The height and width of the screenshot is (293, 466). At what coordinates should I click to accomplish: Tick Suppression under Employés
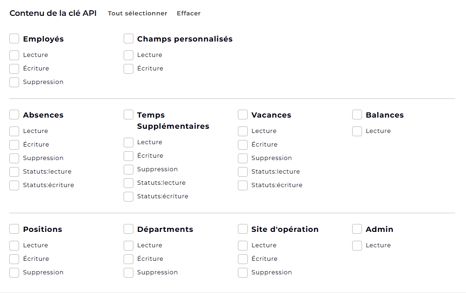tap(14, 82)
